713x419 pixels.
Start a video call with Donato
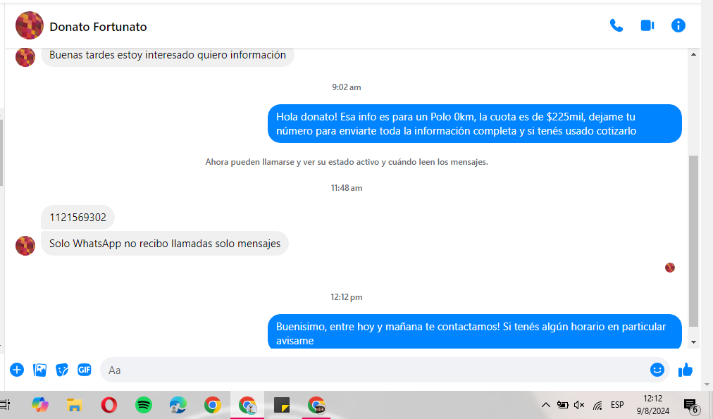647,26
